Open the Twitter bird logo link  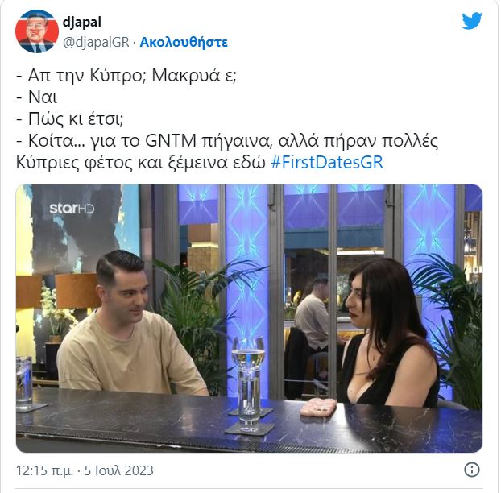tap(472, 21)
